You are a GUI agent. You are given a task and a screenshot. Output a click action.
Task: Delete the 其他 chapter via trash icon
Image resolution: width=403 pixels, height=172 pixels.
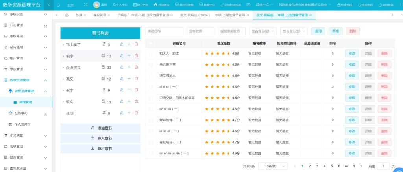click(136, 113)
